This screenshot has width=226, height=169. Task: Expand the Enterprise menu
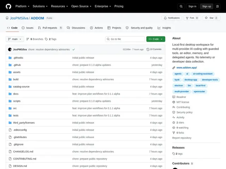[103, 6]
